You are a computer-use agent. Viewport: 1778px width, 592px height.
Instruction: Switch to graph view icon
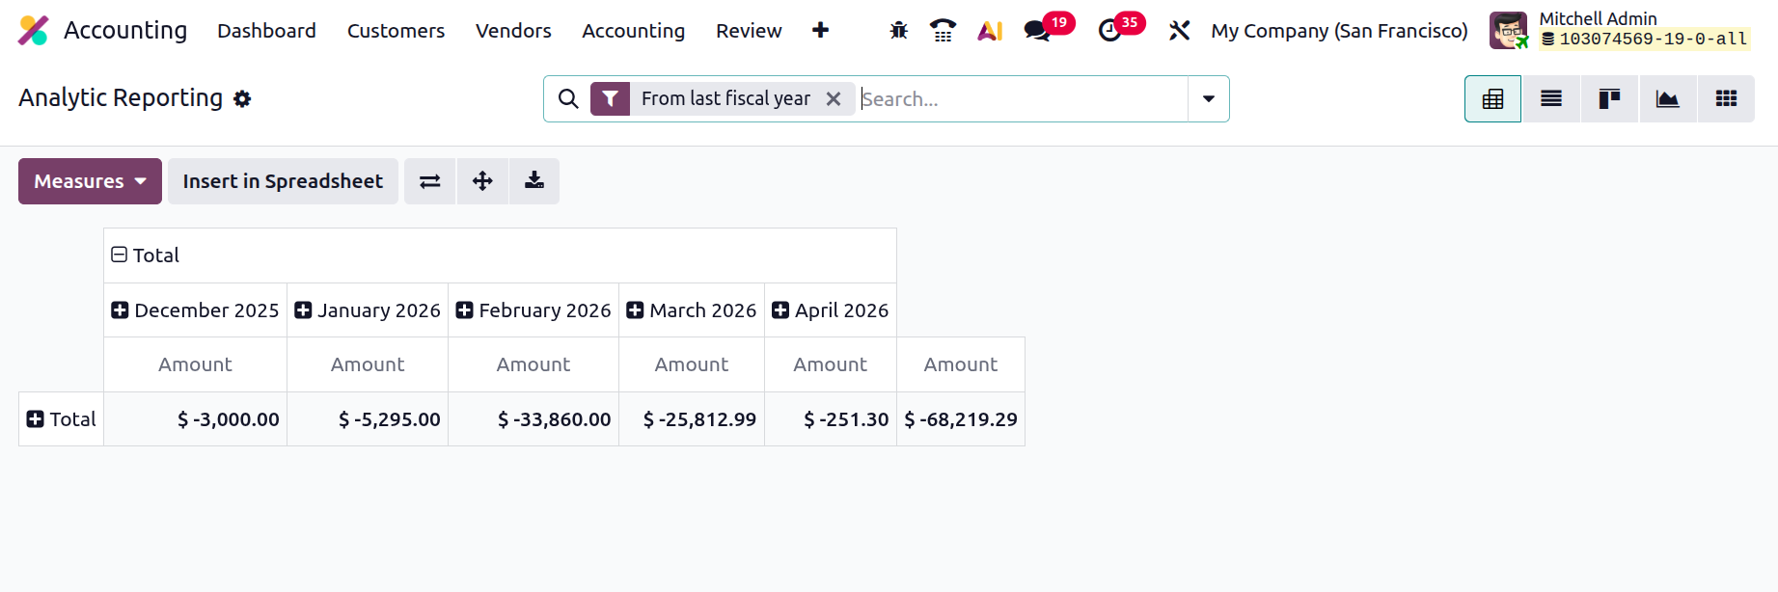pyautogui.click(x=1667, y=98)
